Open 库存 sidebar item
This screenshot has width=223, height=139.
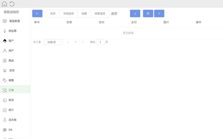tap(11, 100)
